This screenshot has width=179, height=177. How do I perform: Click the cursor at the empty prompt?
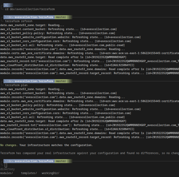point(6,165)
